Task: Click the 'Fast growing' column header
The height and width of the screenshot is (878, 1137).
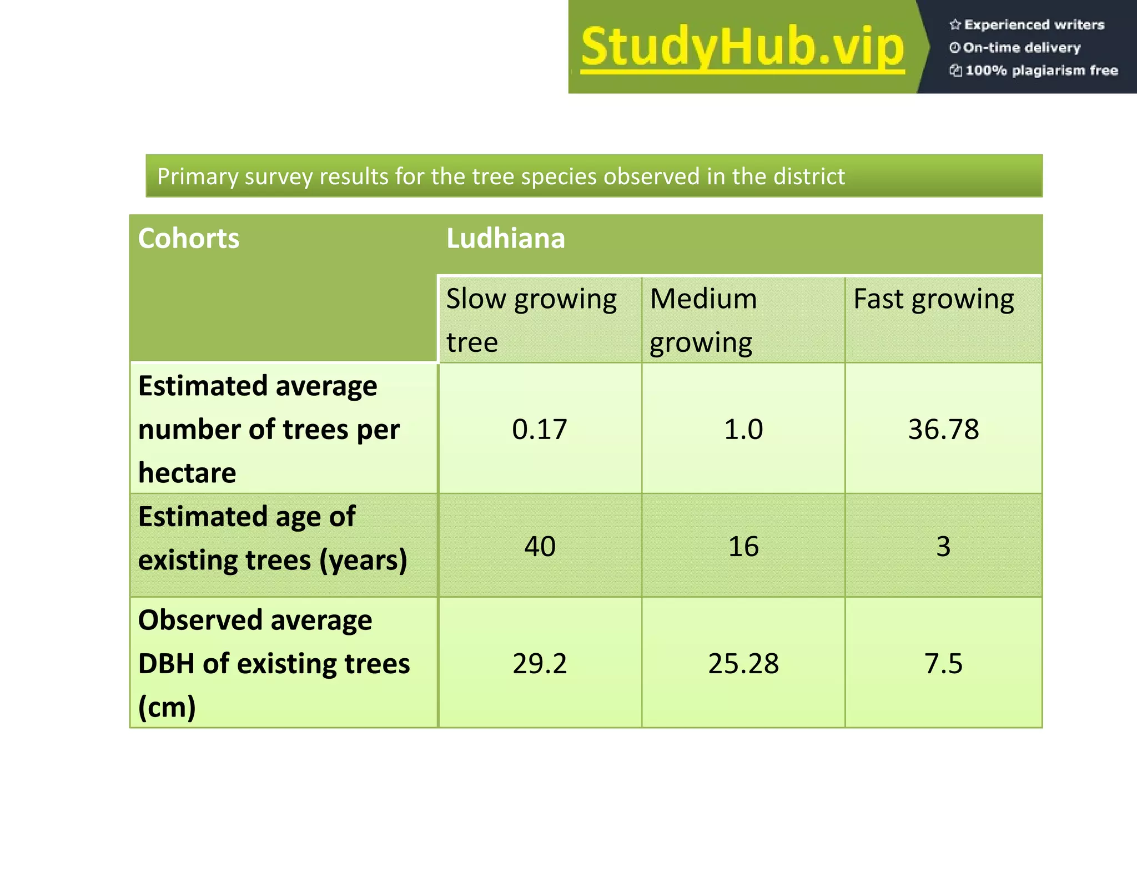Action: [944, 320]
